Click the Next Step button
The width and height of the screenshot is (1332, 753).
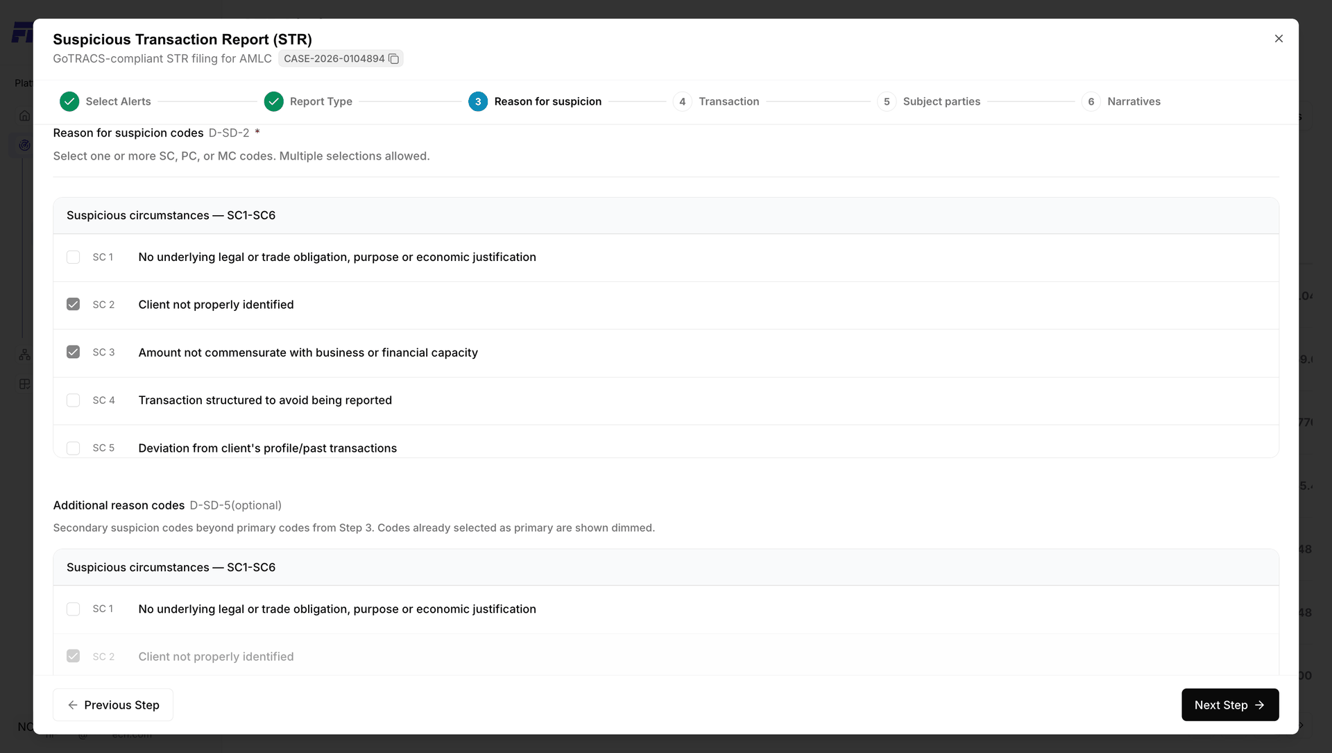pyautogui.click(x=1230, y=705)
